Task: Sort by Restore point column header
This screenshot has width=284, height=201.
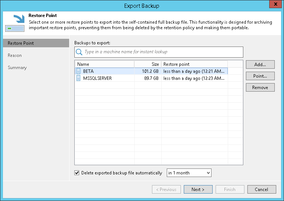Action: [x=194, y=64]
